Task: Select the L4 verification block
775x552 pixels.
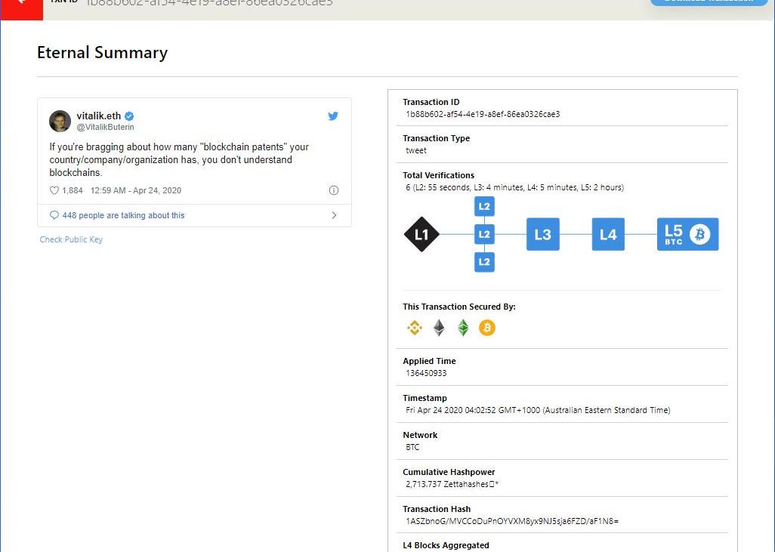Action: [x=608, y=234]
